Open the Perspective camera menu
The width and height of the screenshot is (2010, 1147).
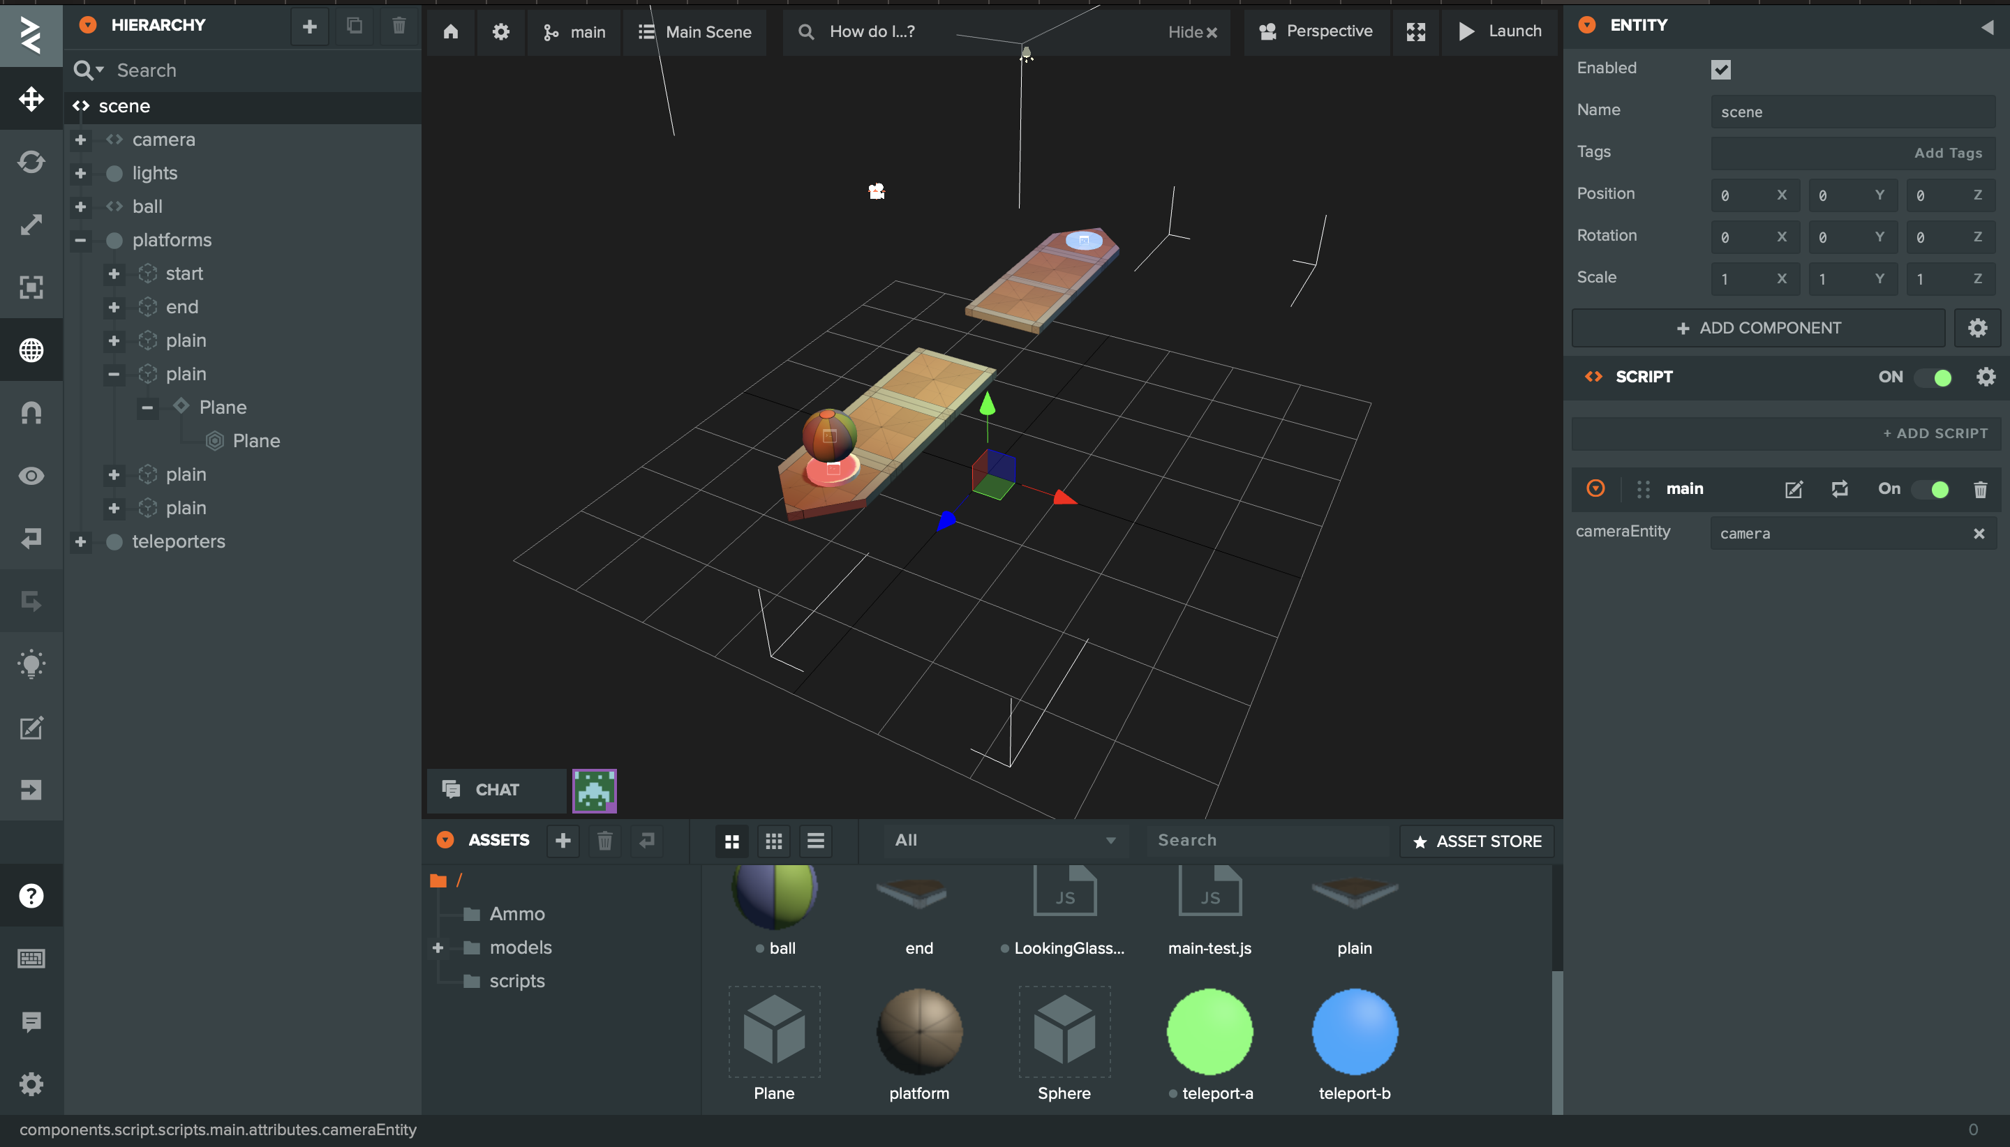pyautogui.click(x=1316, y=31)
